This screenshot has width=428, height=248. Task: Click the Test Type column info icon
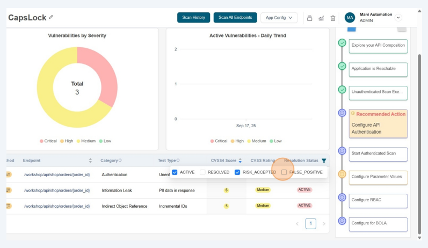pos(178,160)
